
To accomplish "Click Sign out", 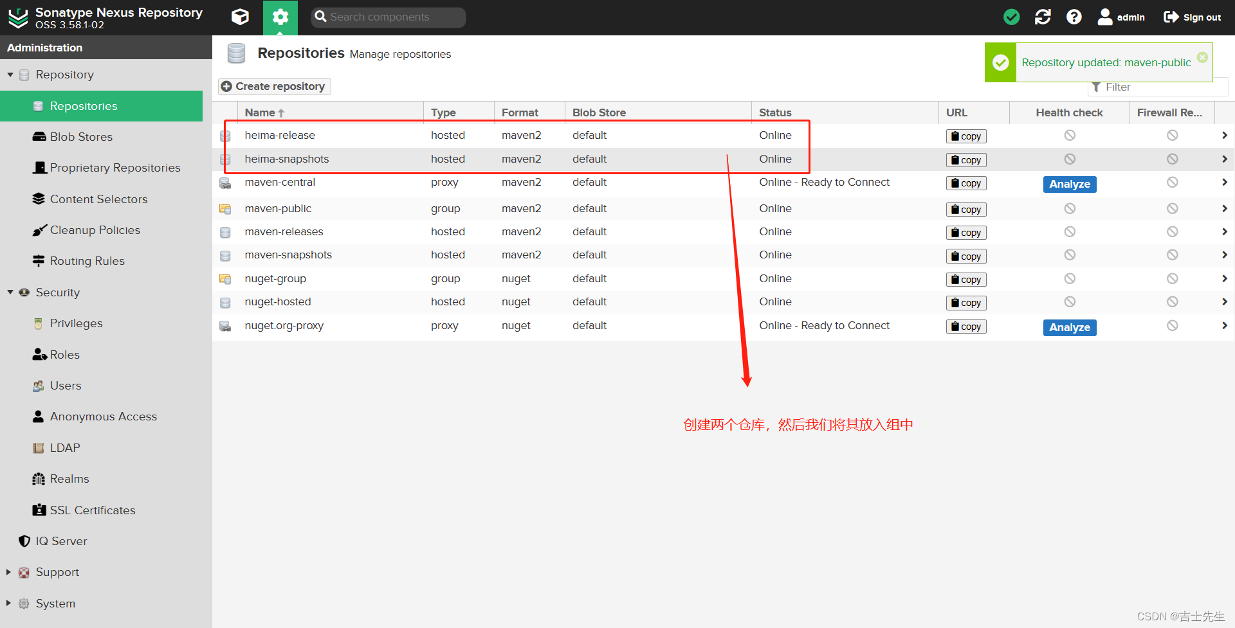I will [x=1192, y=17].
